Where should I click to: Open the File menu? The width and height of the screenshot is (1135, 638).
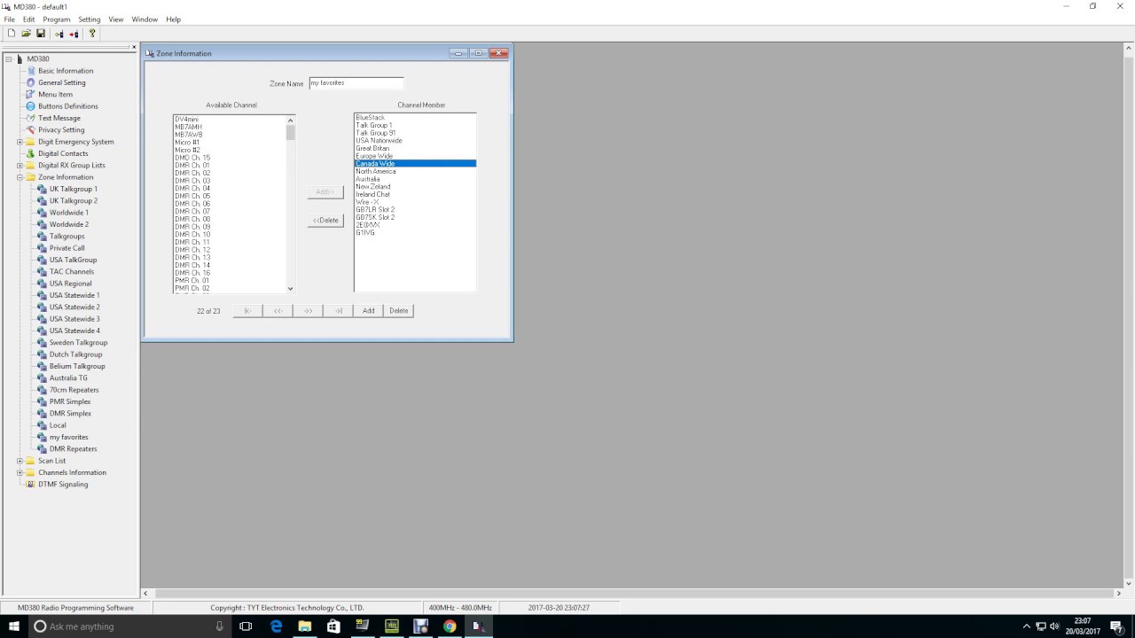click(9, 19)
